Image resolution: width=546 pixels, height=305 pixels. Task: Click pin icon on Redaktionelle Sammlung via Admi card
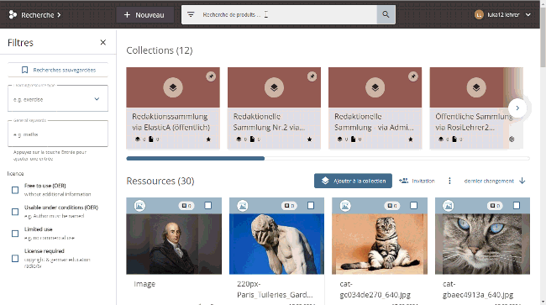tap(413, 76)
